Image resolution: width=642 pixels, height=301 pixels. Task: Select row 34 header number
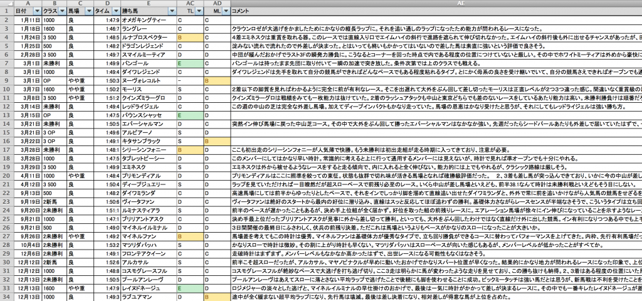(x=7, y=297)
